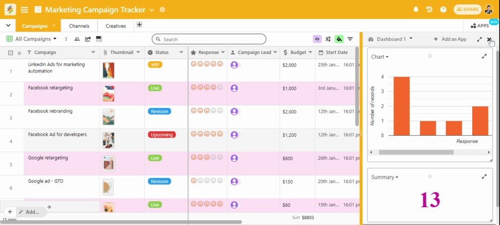The height and width of the screenshot is (225, 500).
Task: Open the revision history icon
Action: point(429,9)
